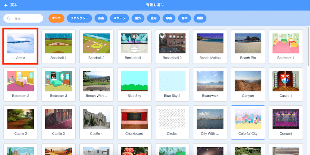
Task: Choose the Castle 4 backdrop
Action: [x=96, y=122]
